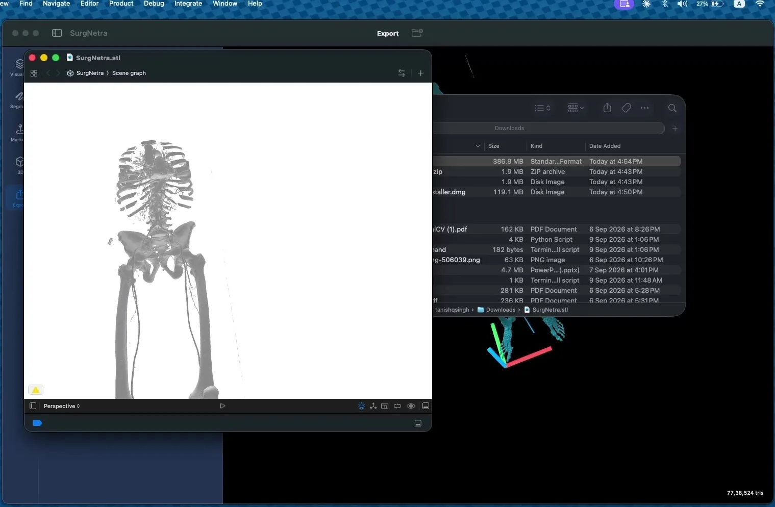Add a new Finder tab
Image resolution: width=775 pixels, height=507 pixels.
coord(675,129)
